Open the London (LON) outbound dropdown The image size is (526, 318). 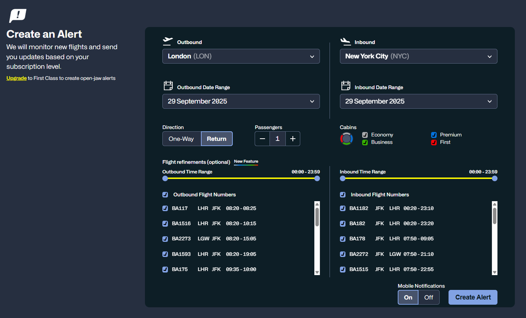pyautogui.click(x=241, y=56)
